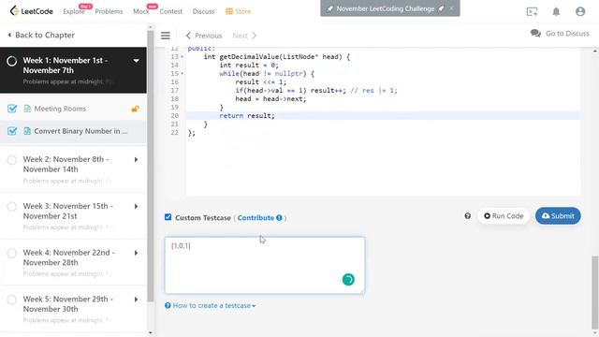Viewport: 599px width, 337px height.
Task: Go to the Next problem
Action: pyautogui.click(x=244, y=36)
